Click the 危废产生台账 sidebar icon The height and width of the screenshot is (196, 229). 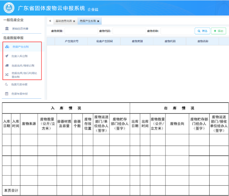tap(7, 47)
